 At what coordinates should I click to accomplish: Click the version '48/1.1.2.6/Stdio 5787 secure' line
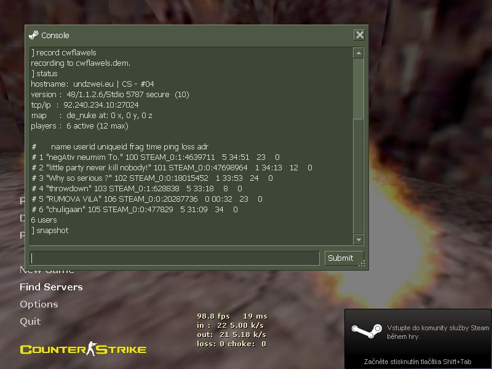(x=110, y=95)
